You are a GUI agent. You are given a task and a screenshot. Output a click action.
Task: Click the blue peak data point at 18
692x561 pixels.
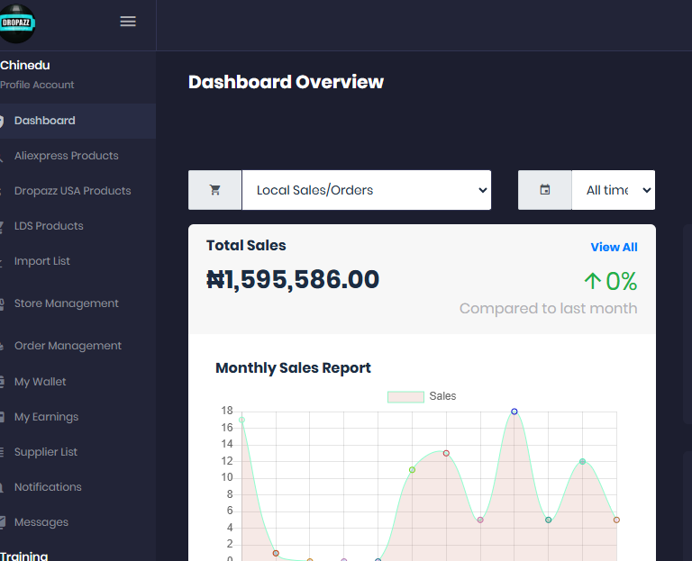click(x=514, y=412)
